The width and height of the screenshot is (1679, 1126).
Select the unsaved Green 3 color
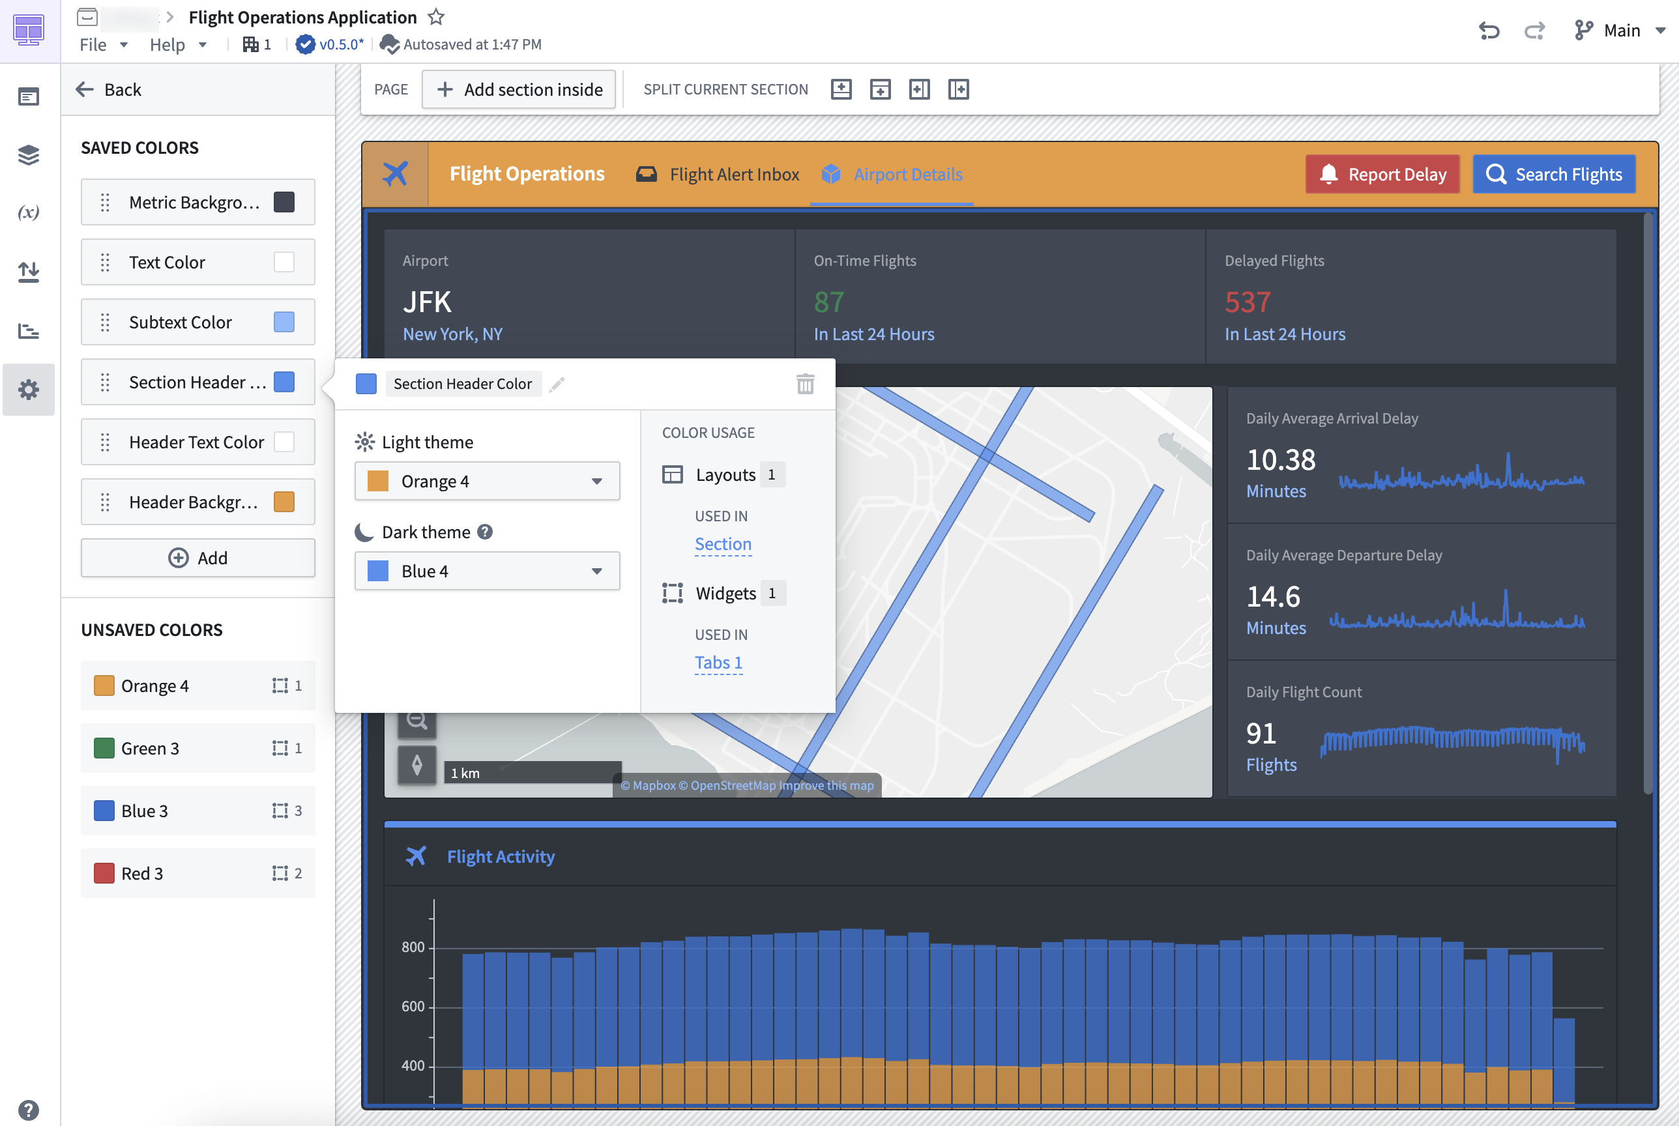(x=197, y=748)
